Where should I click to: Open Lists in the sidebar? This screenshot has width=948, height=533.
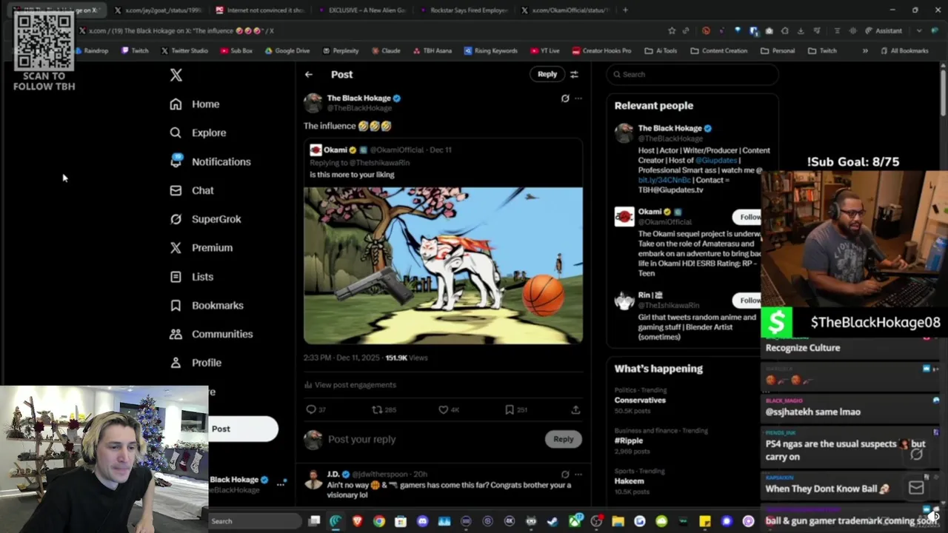click(191, 277)
